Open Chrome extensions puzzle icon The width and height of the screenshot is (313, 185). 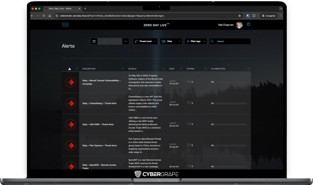click(254, 16)
